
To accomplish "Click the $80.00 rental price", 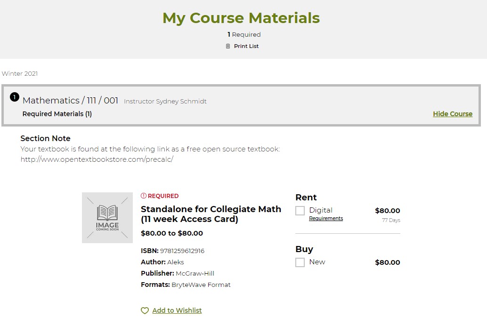I will pos(387,211).
